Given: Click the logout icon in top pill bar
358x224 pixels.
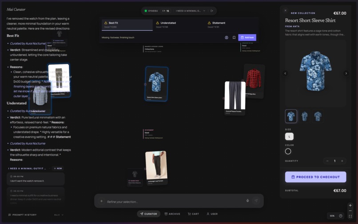Looking at the screenshot, I should click(212, 11).
